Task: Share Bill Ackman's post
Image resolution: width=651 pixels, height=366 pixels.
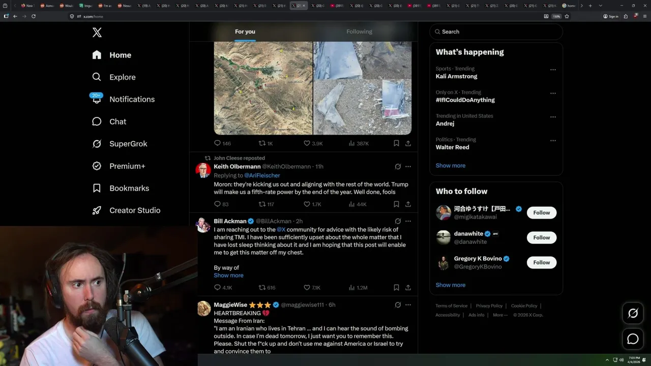Action: (408, 287)
